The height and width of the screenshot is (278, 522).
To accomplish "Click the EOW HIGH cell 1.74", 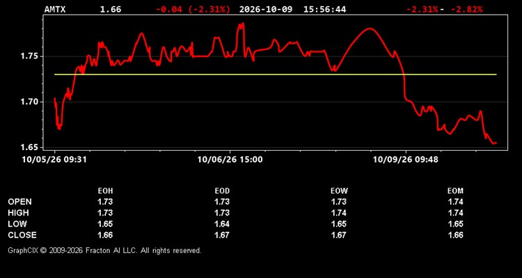I will point(339,213).
